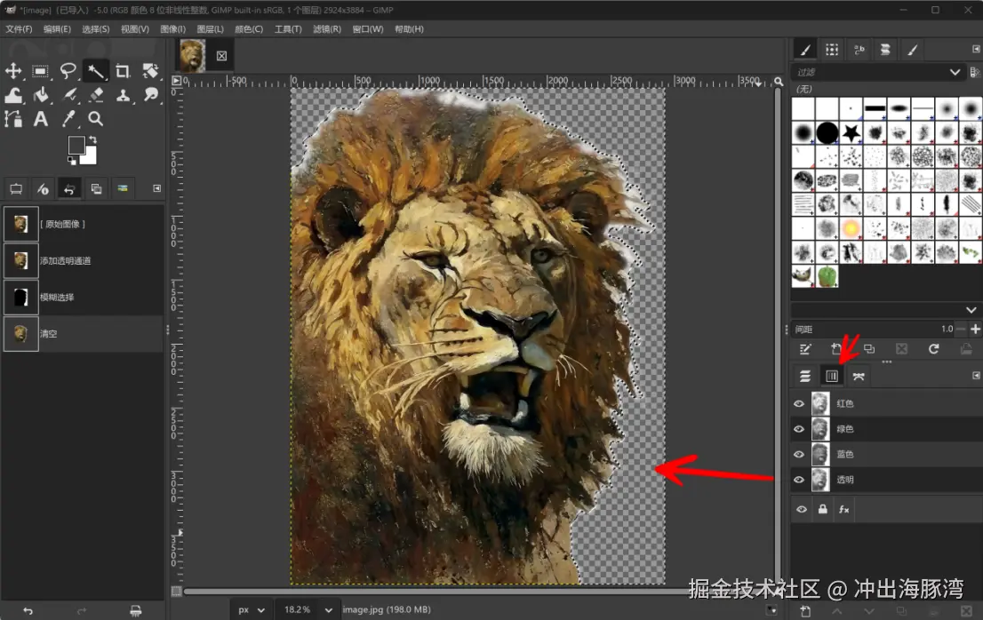Image resolution: width=983 pixels, height=620 pixels.
Task: Switch to the Undo History tab
Action: (x=69, y=188)
